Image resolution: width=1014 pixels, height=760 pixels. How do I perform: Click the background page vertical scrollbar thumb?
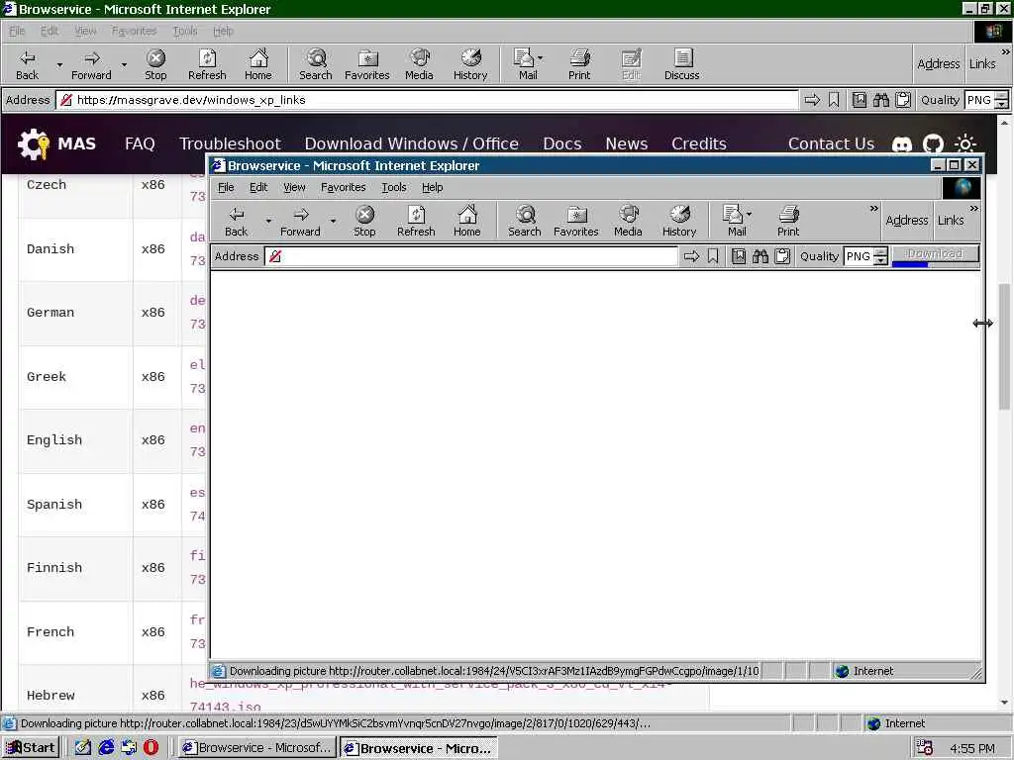click(1004, 345)
